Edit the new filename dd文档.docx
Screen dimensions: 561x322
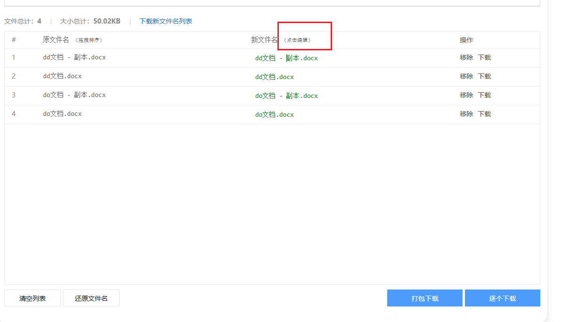[274, 76]
